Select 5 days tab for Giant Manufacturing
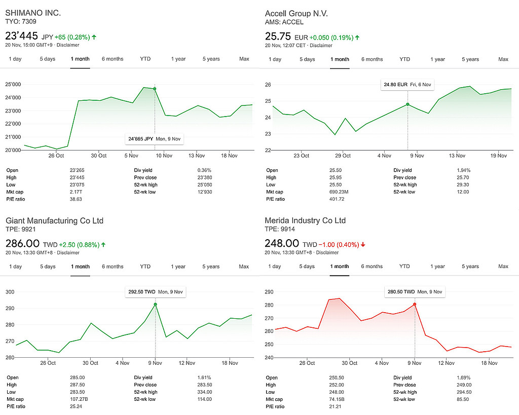The height and width of the screenshot is (415, 519). (x=48, y=267)
